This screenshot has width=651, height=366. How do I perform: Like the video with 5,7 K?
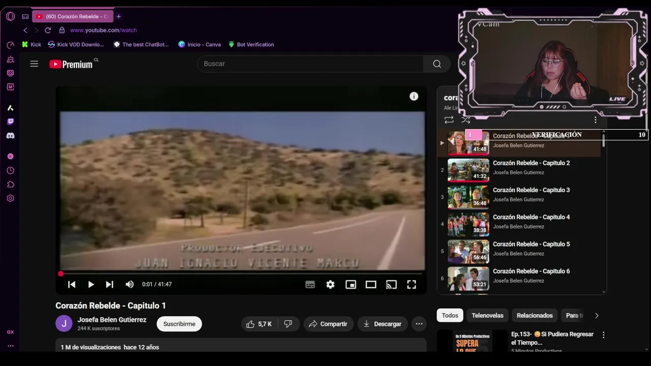tap(260, 324)
